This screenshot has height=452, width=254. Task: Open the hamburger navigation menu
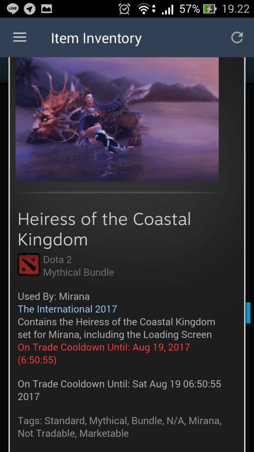click(19, 38)
